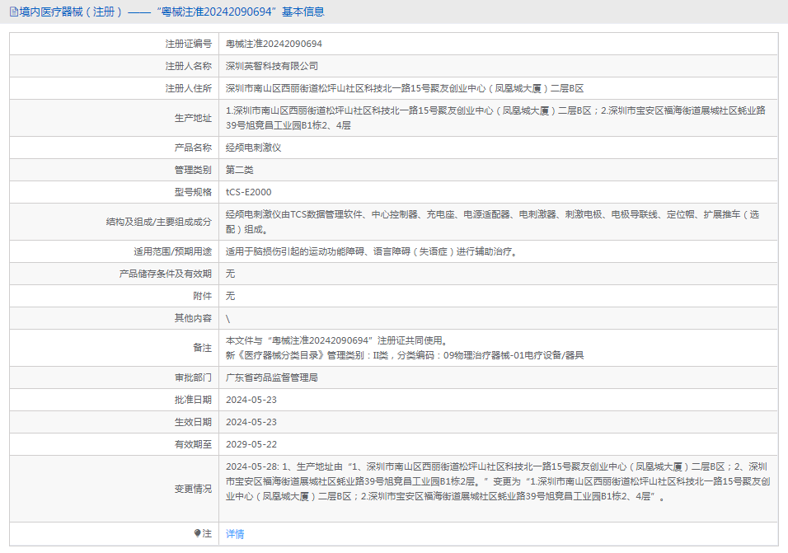Click product name 经颅电刺激仪
This screenshot has height=553, width=788.
tap(253, 148)
